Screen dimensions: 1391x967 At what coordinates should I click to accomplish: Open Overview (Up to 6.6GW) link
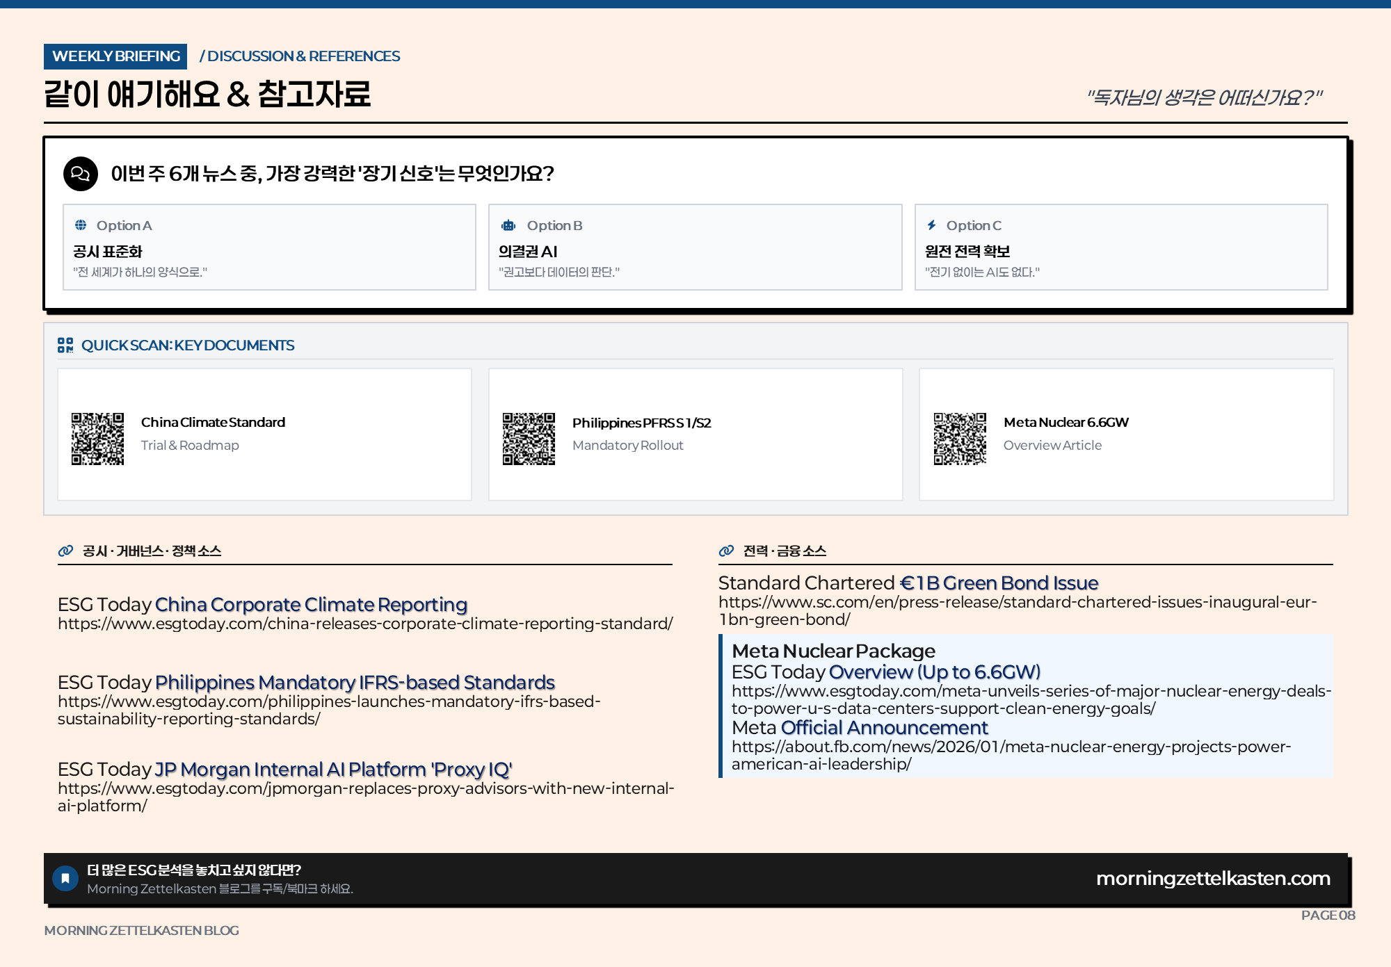pos(935,672)
